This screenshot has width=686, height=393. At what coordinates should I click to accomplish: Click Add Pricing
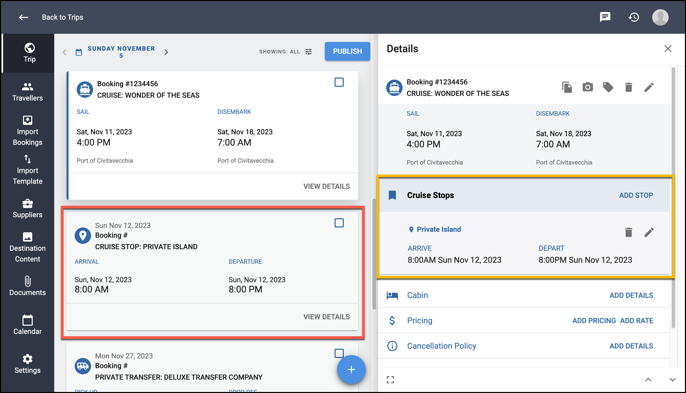click(x=594, y=321)
